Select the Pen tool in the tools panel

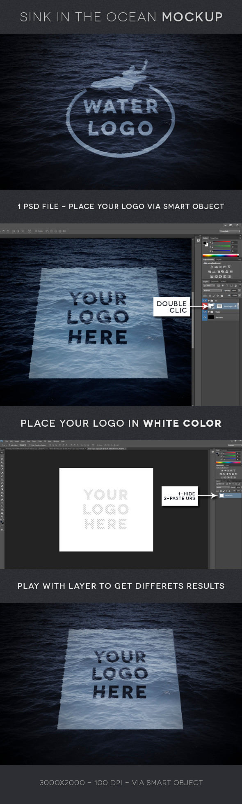click(2, 500)
